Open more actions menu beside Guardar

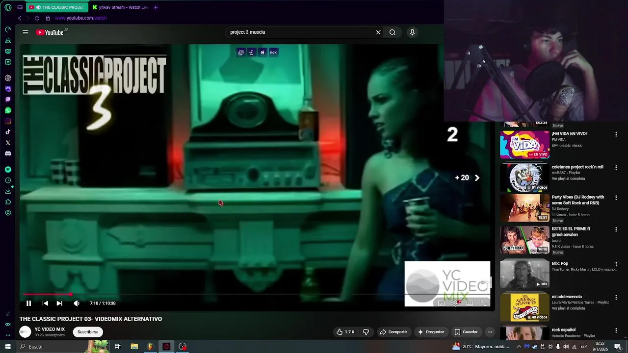pyautogui.click(x=490, y=332)
